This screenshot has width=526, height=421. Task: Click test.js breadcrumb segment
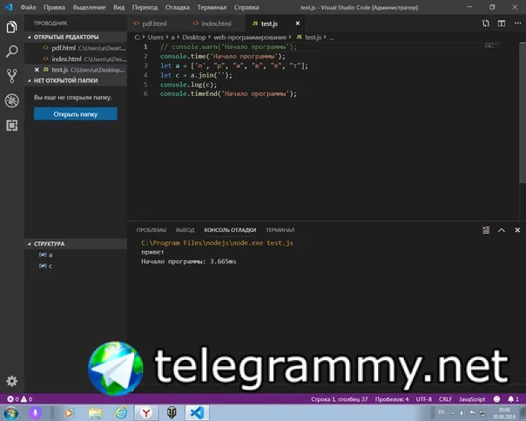click(x=309, y=37)
